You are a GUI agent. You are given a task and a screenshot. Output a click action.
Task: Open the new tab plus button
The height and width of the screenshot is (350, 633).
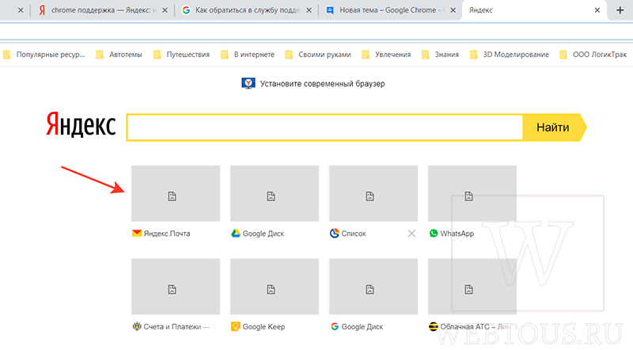click(620, 10)
